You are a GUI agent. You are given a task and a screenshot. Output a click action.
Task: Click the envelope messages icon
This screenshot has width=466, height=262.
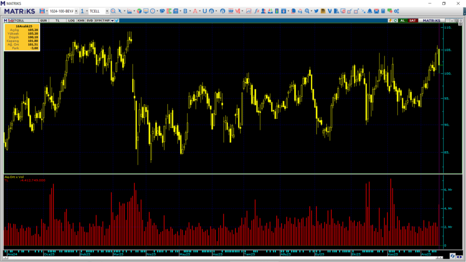point(376,11)
